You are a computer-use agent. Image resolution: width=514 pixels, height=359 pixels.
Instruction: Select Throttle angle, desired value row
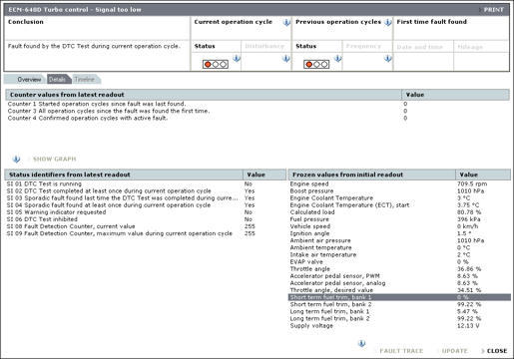[x=399, y=290]
